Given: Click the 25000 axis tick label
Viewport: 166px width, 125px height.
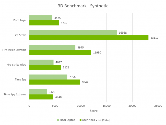Looking at the screenshot, I should (x=158, y=106).
